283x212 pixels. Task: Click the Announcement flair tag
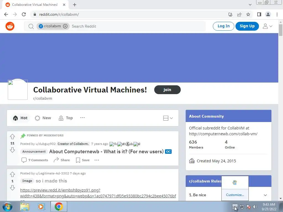pyautogui.click(x=34, y=152)
